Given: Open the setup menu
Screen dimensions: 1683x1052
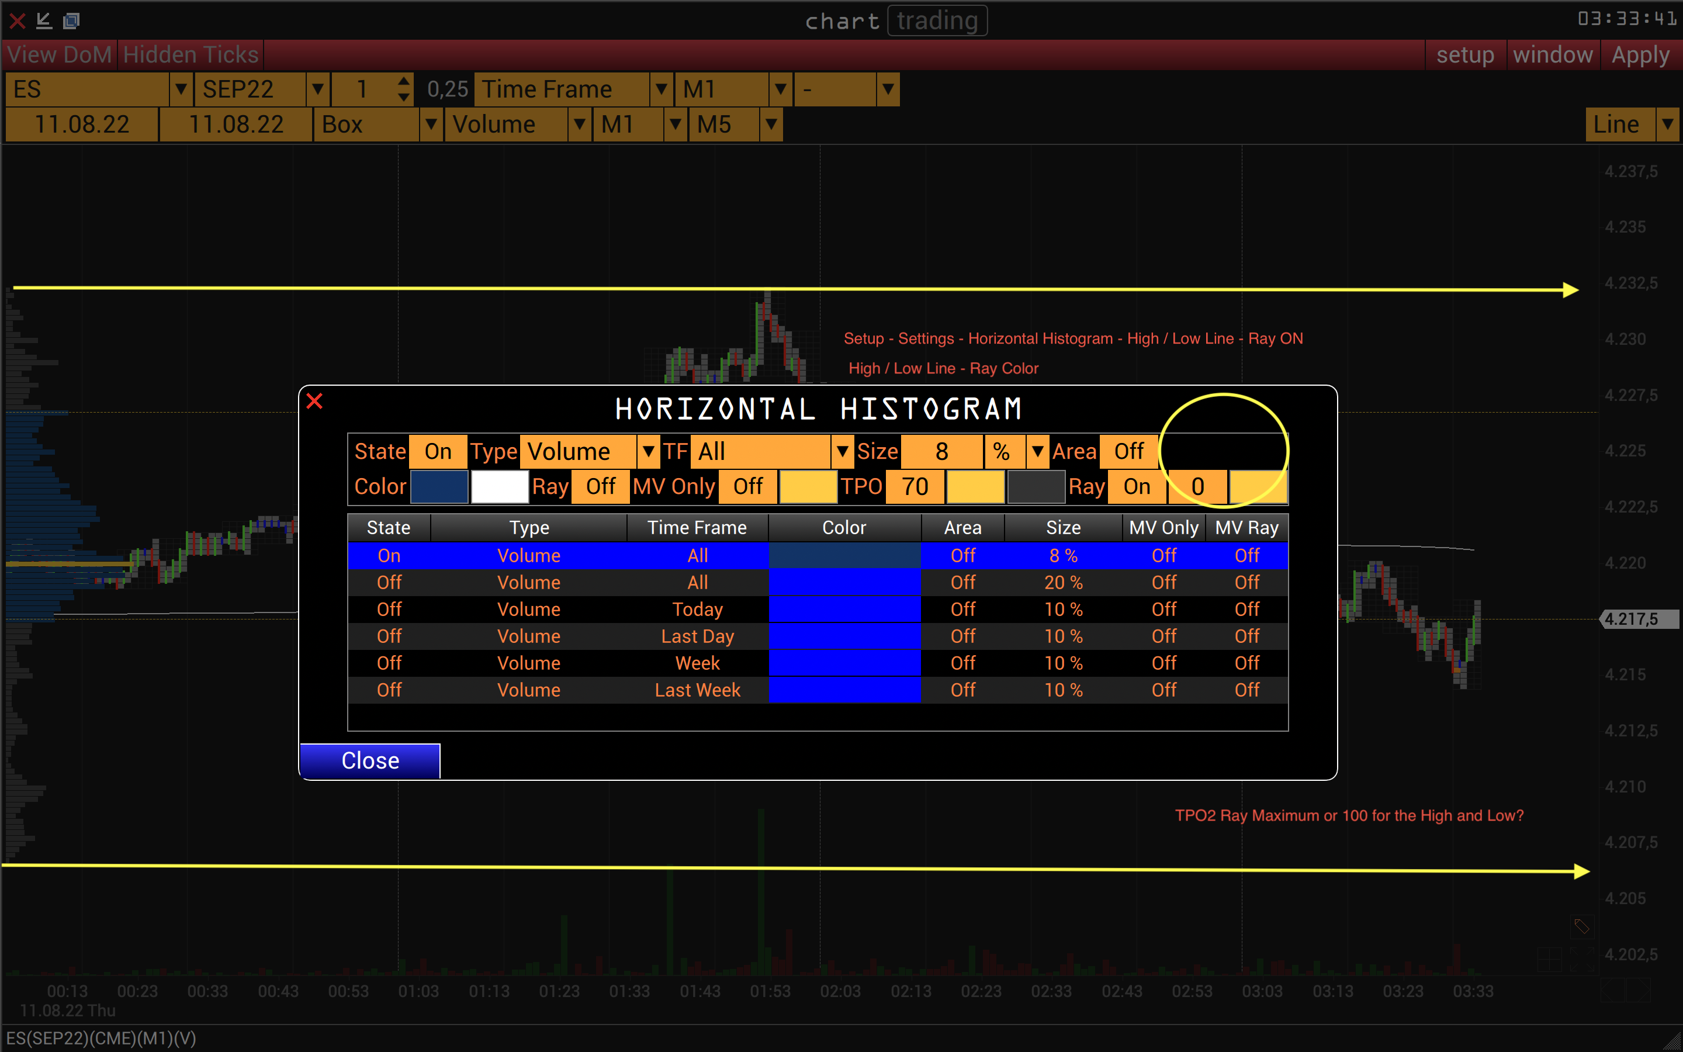Looking at the screenshot, I should [1466, 54].
